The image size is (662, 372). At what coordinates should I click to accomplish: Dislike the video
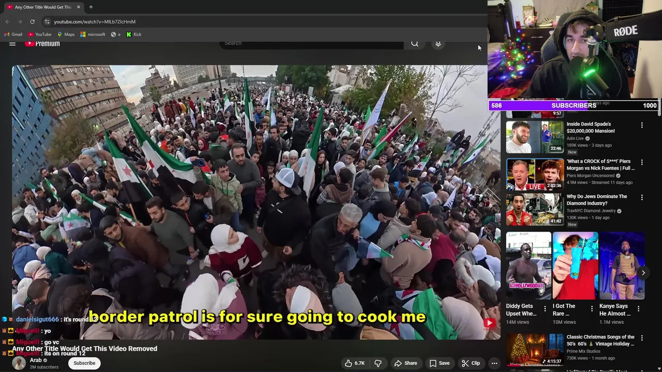click(378, 363)
